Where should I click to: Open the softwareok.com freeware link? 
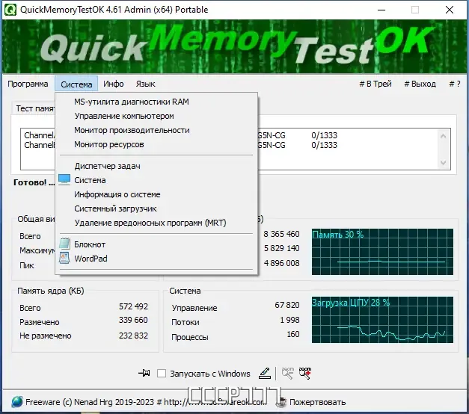146,402
